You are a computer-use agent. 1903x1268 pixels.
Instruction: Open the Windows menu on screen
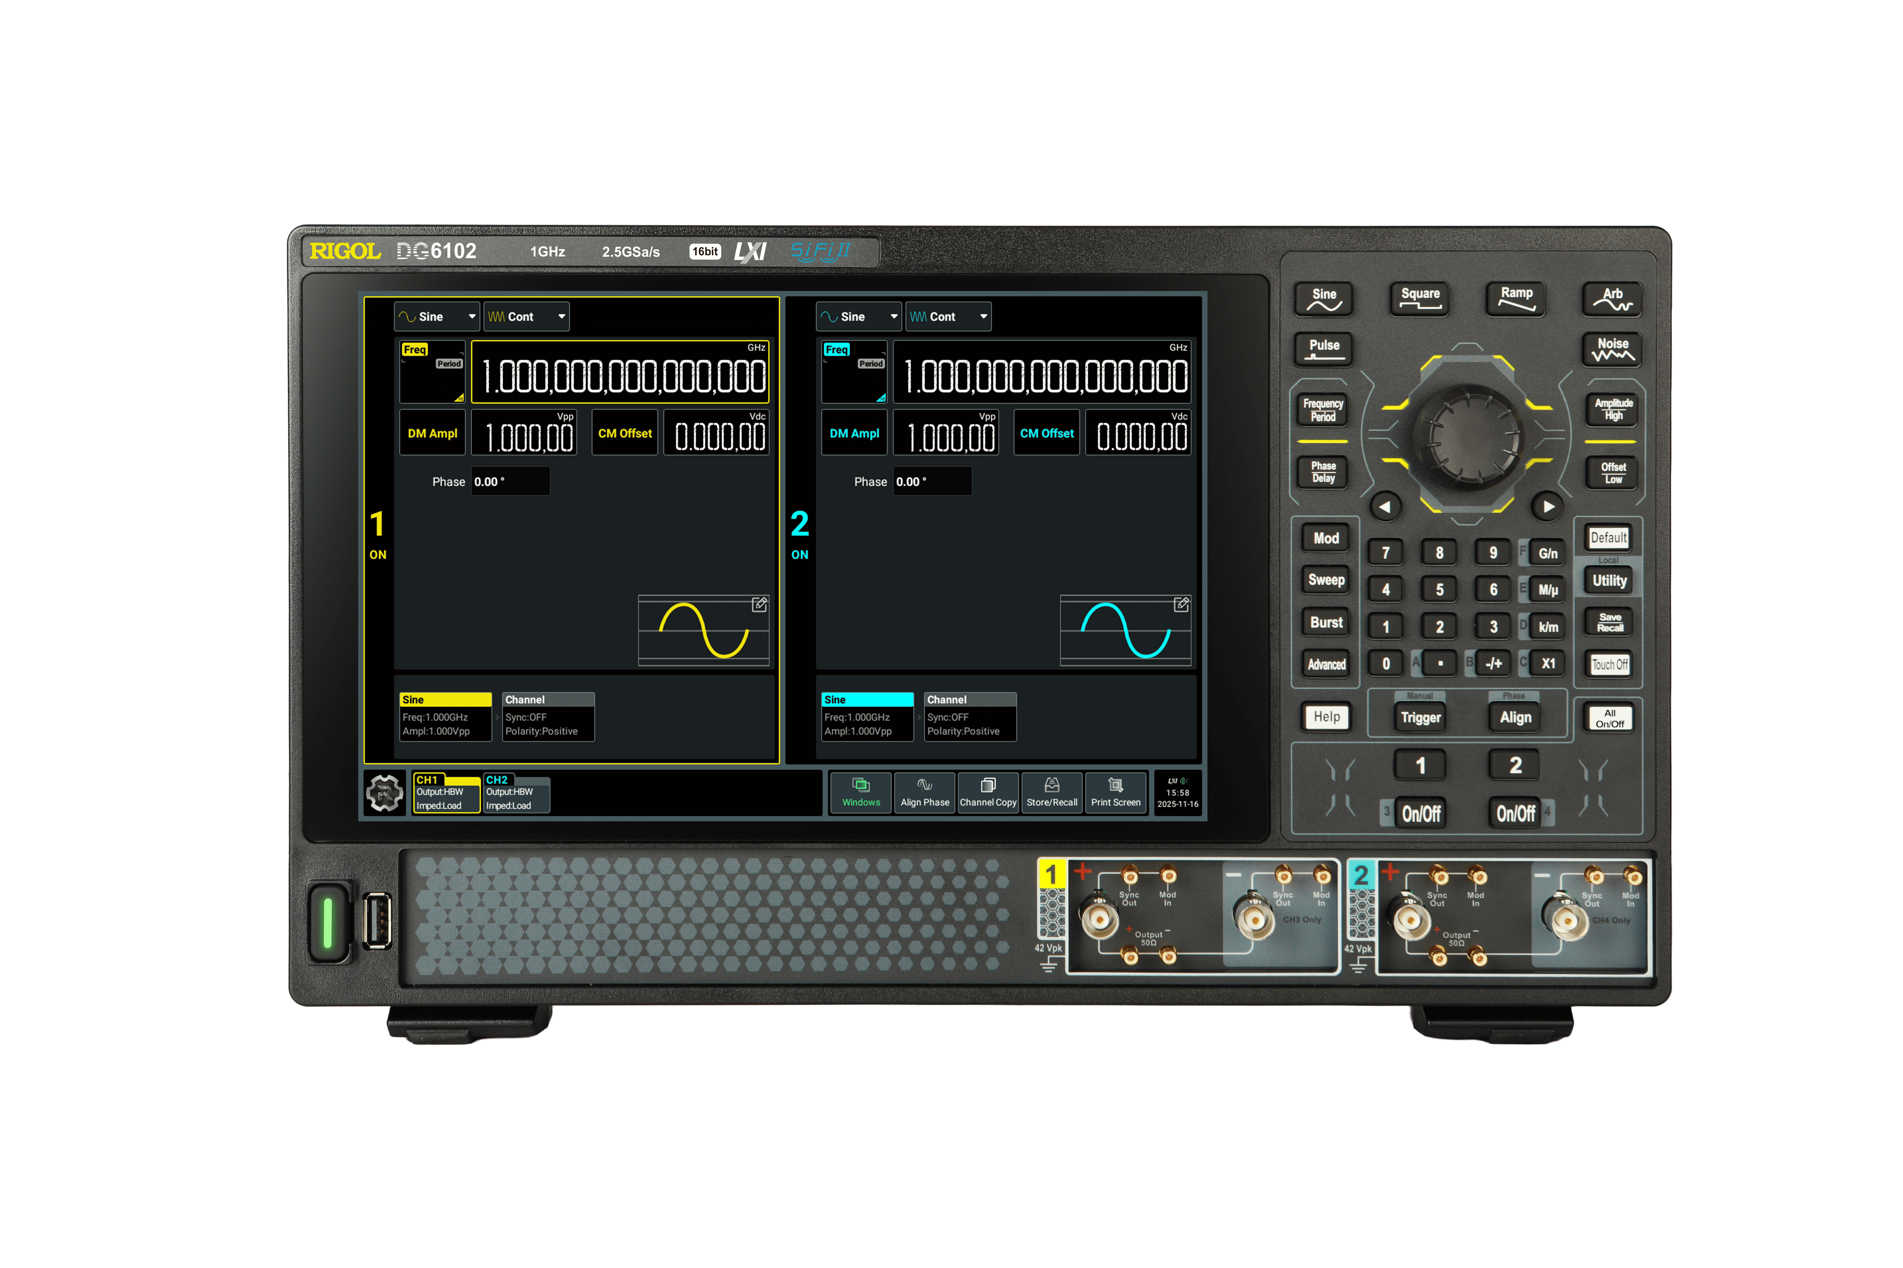(861, 792)
